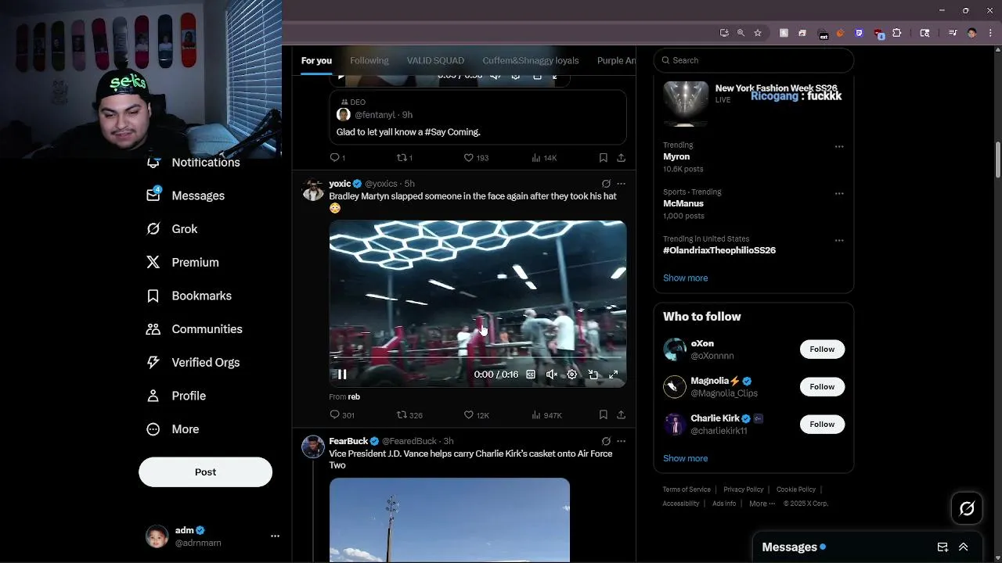Screen dimensions: 1002x563
Task: Open Grok actions on FearBuck's post
Action: (x=606, y=441)
